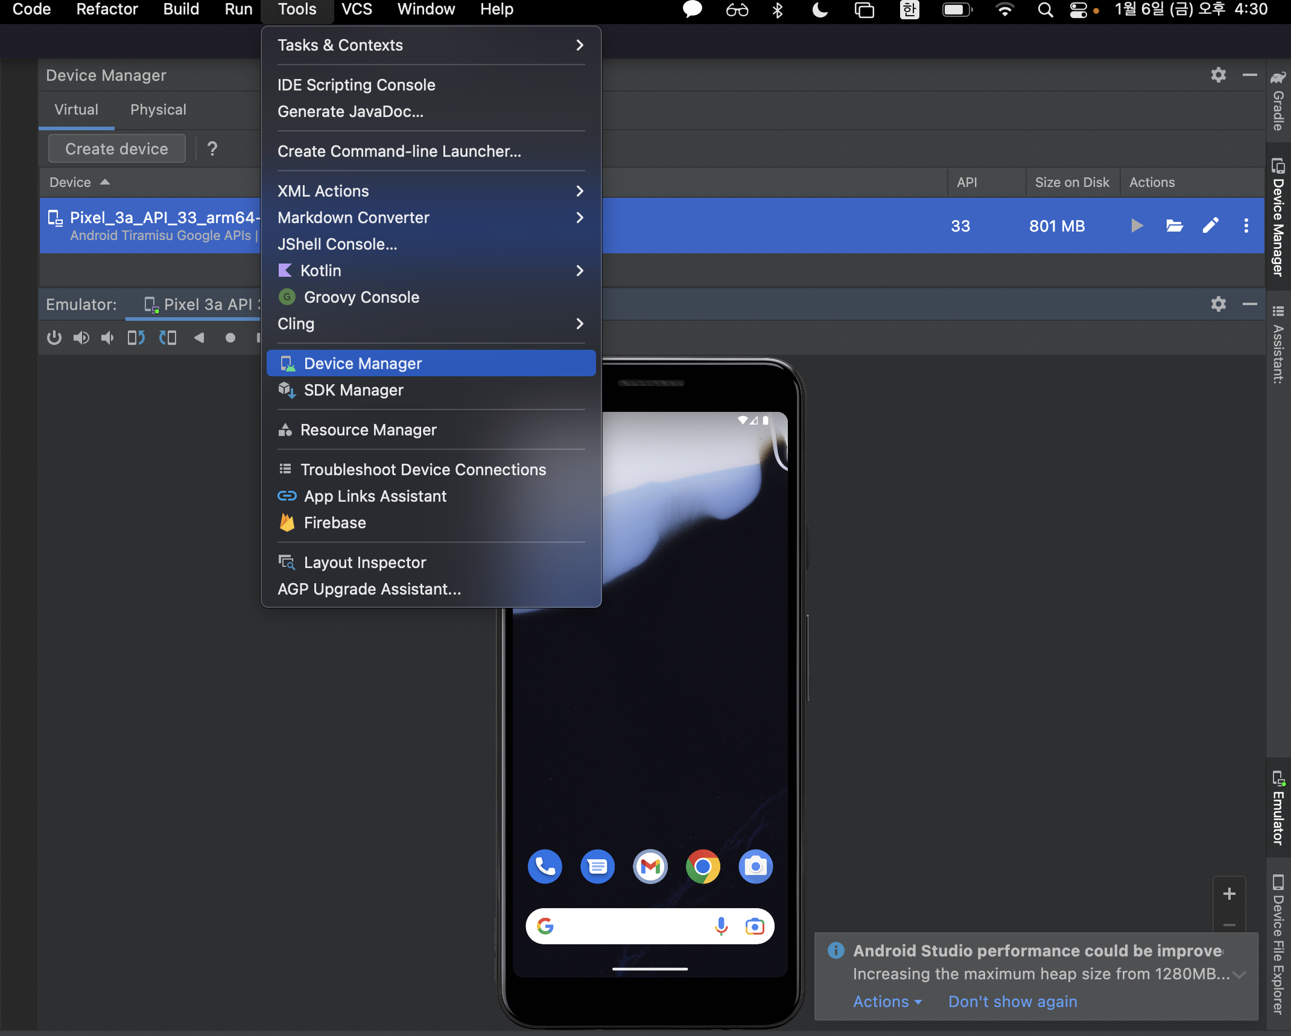Click the Don't show again link

pos(1012,1002)
